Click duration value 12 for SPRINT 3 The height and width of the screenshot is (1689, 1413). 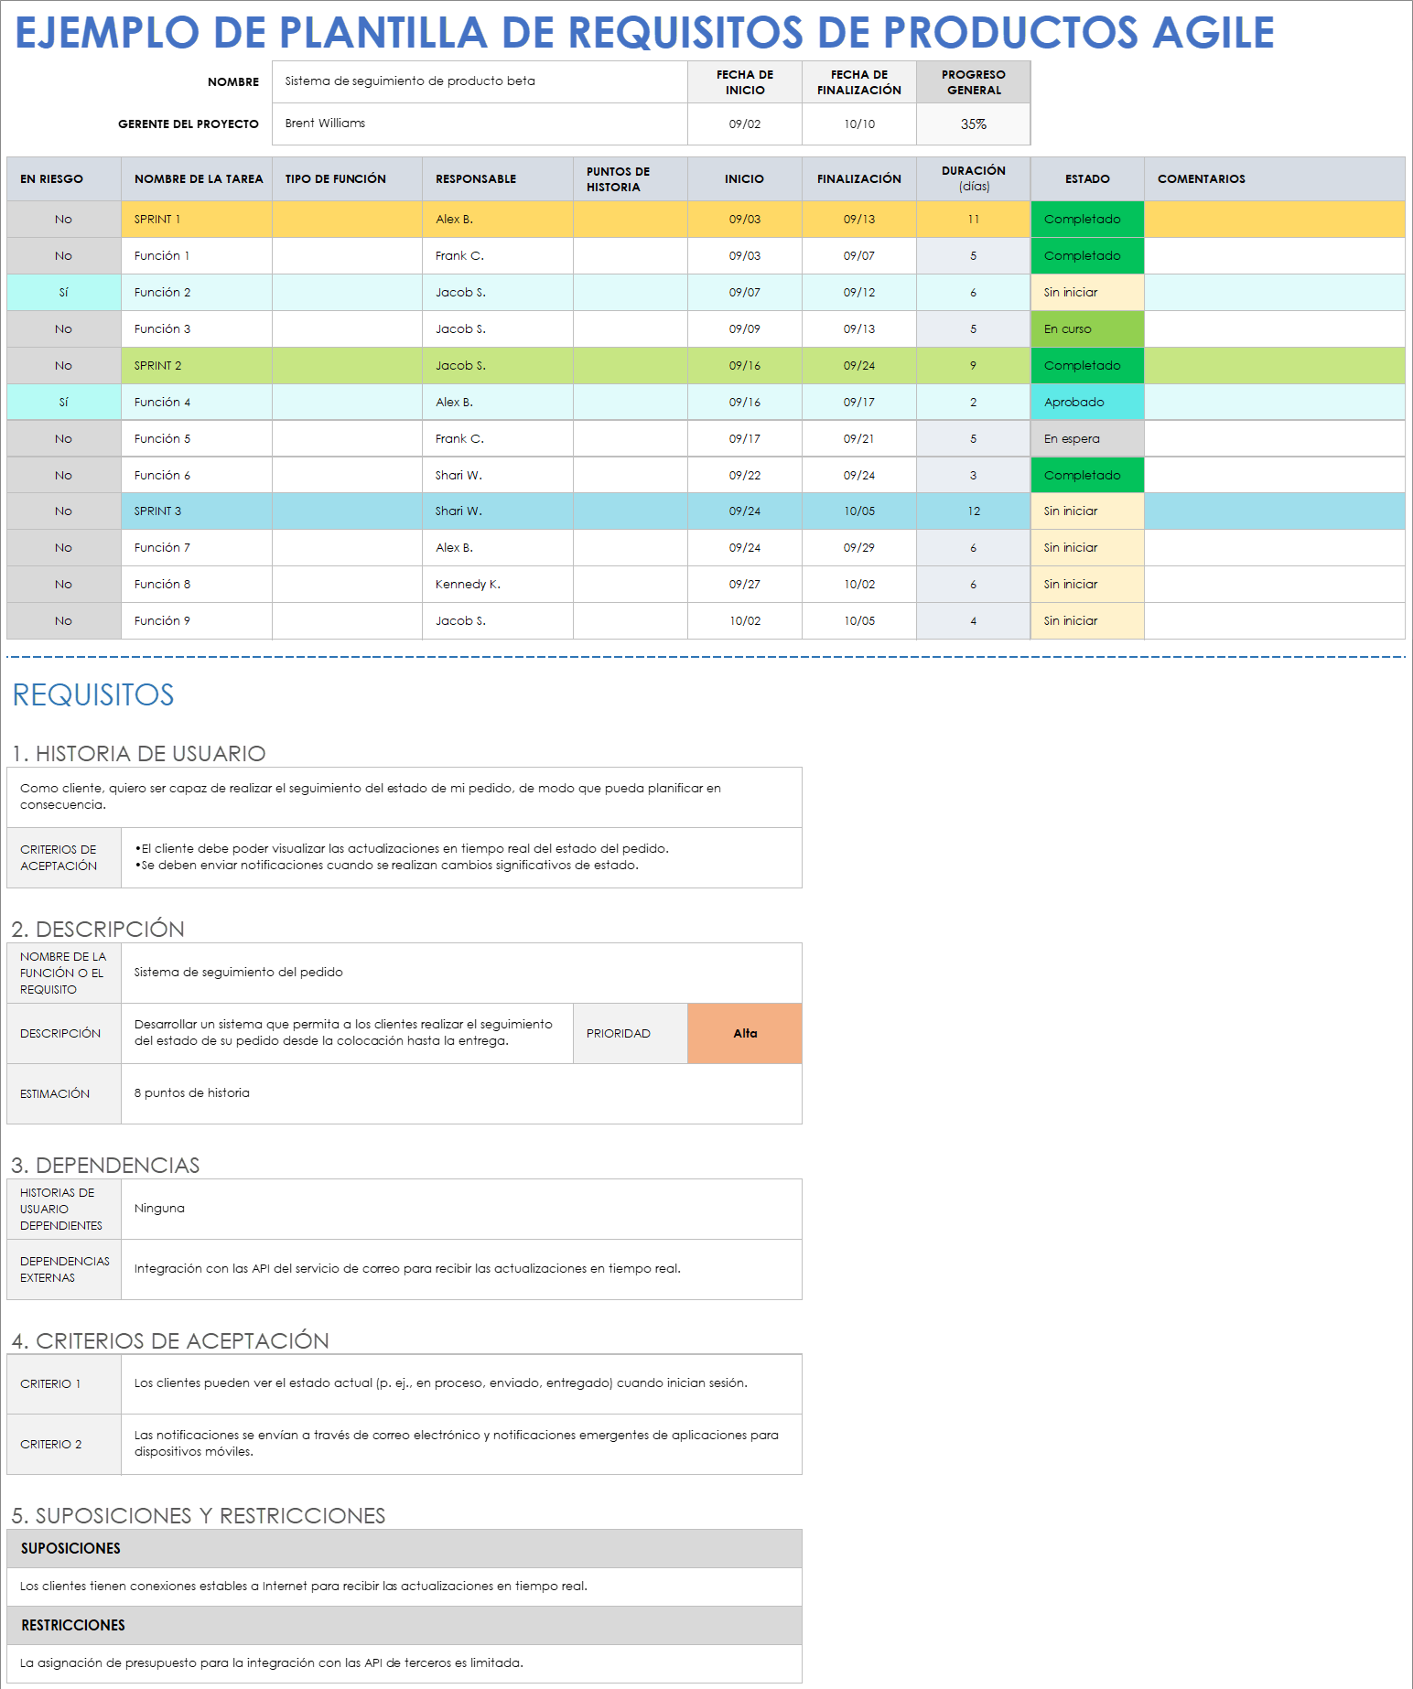coord(974,511)
